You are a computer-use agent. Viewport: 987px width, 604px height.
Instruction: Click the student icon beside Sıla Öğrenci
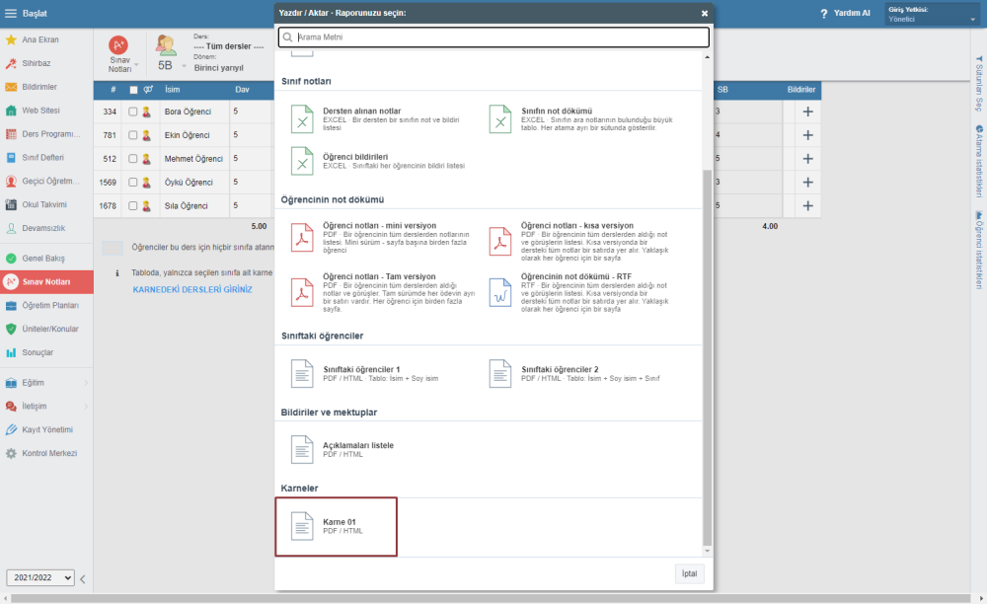[x=147, y=205]
